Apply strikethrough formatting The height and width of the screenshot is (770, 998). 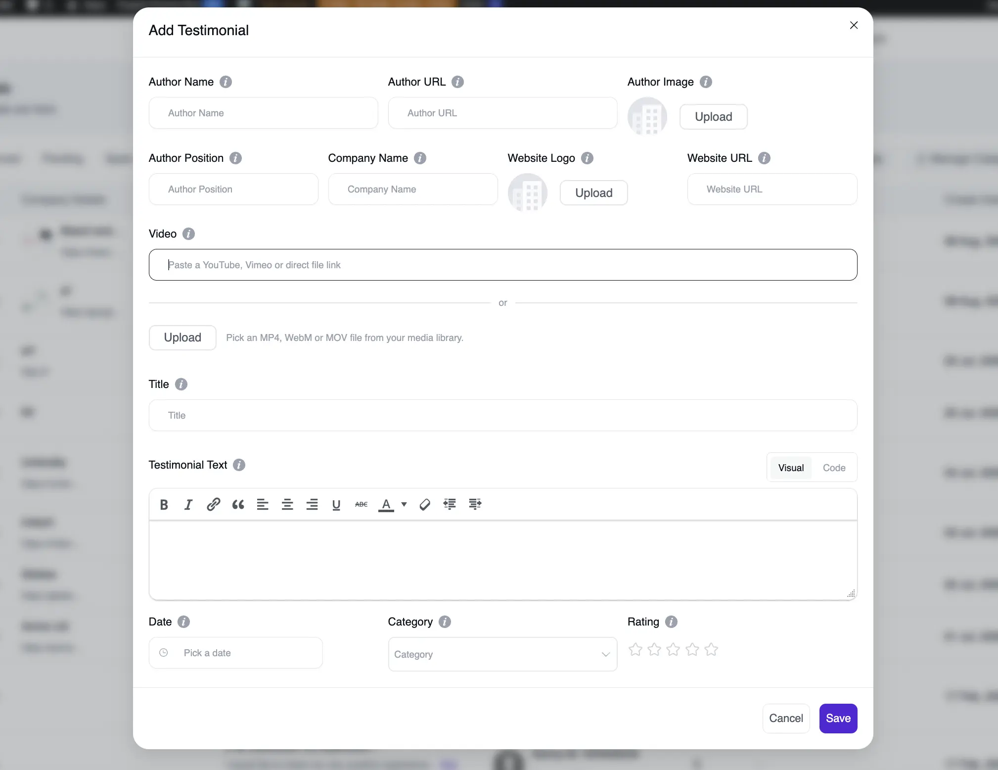pos(361,504)
